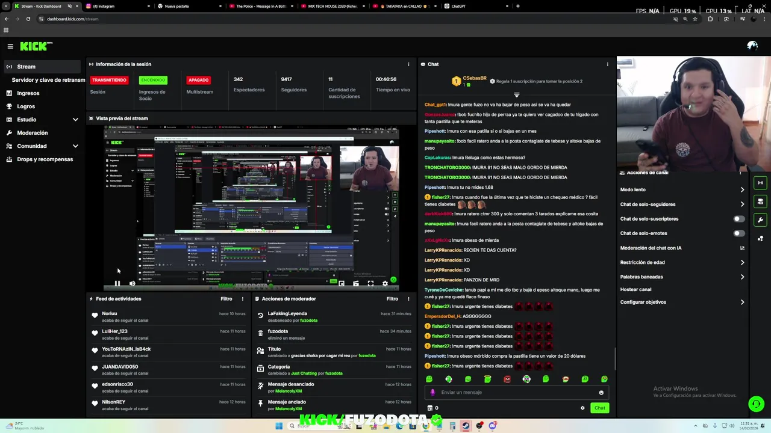Viewport: 771px width, 433px height.
Task: Click the Kick logo
Action: coord(36,46)
